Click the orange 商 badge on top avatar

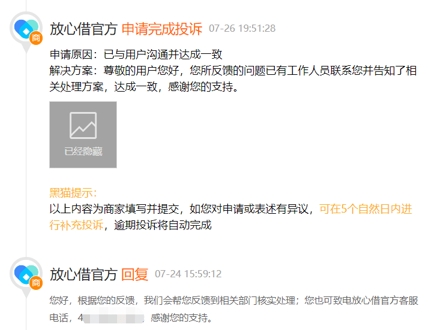click(x=36, y=38)
